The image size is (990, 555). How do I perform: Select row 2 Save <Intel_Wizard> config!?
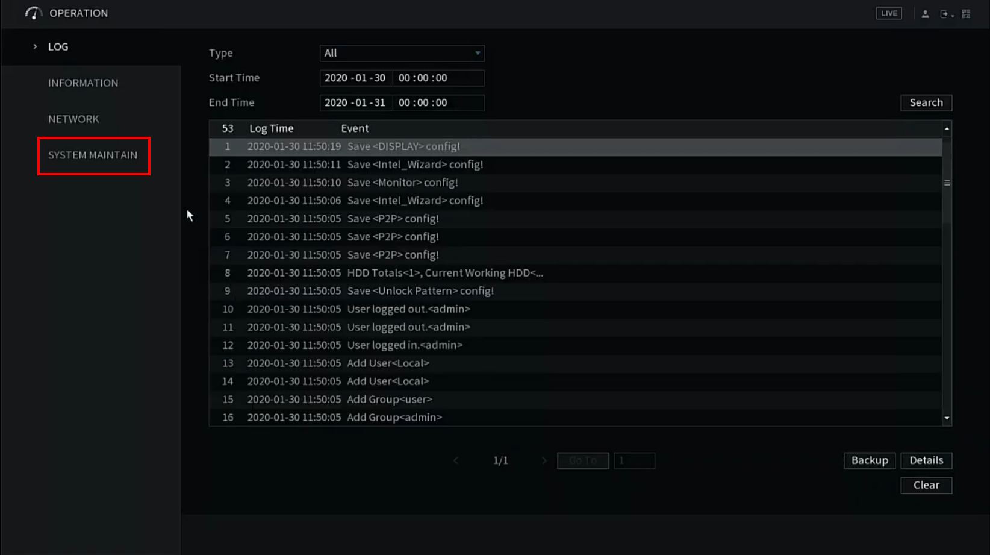click(575, 165)
